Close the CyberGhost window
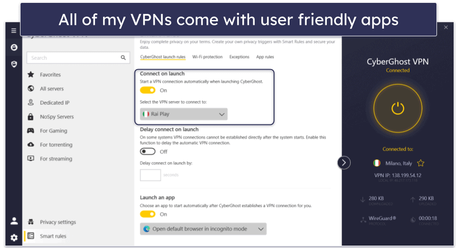457x248 pixels. click(446, 27)
